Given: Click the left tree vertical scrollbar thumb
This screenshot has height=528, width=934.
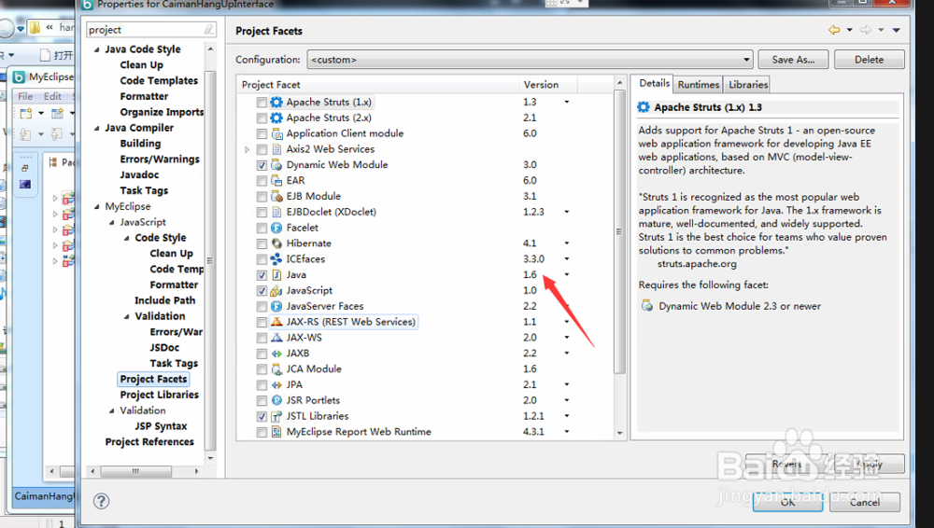Looking at the screenshot, I should click(209, 260).
